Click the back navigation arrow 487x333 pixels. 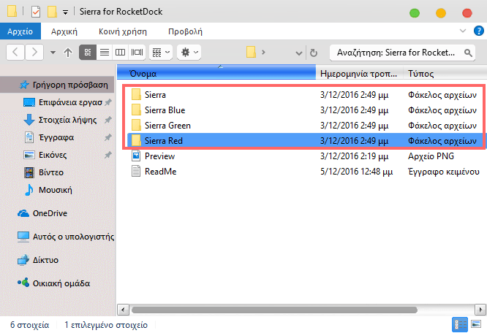click(x=15, y=52)
